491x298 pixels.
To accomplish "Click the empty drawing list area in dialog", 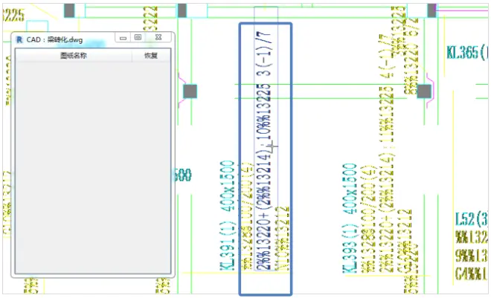I will [93, 167].
